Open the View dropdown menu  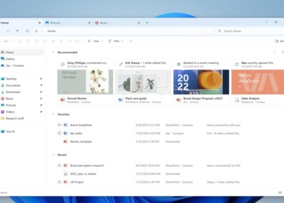coord(95,41)
